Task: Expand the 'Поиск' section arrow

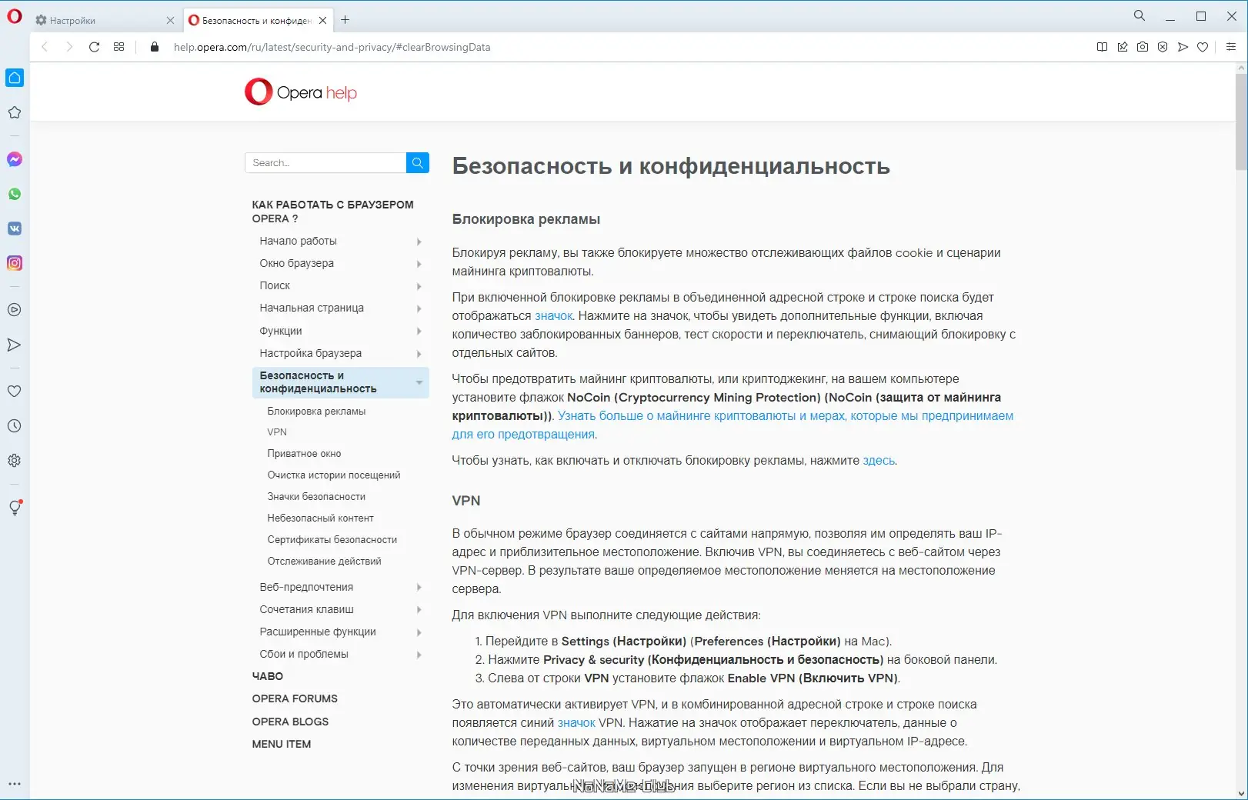Action: (x=419, y=286)
